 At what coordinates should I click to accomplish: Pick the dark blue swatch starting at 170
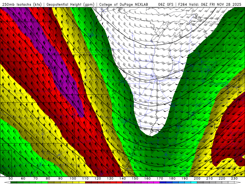point(163,182)
